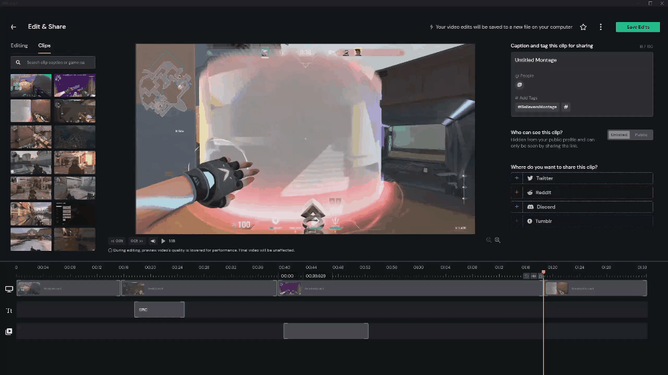This screenshot has width=668, height=375.
Task: Set clip visibility to Public
Action: pyautogui.click(x=641, y=135)
